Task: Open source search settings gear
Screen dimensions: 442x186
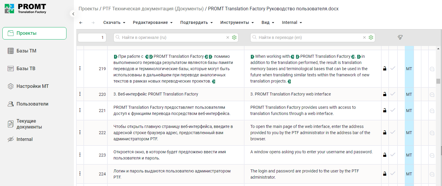Action: pyautogui.click(x=234, y=37)
